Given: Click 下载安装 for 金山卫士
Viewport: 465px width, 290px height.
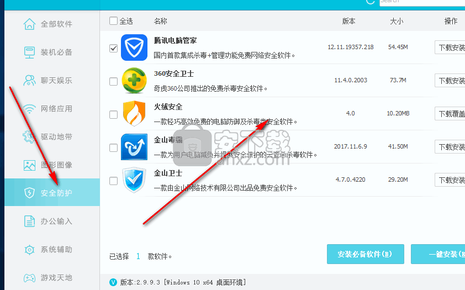Looking at the screenshot, I should point(450,180).
